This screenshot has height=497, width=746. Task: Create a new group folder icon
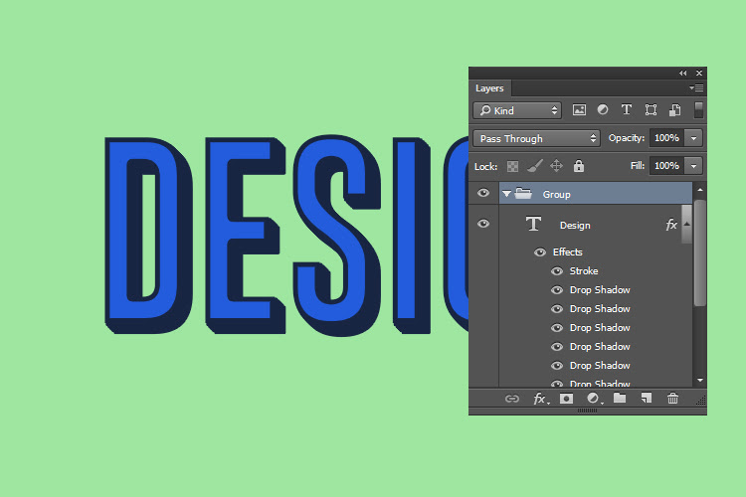(x=620, y=398)
